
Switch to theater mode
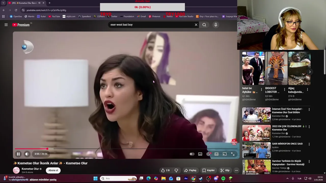(x=216, y=154)
